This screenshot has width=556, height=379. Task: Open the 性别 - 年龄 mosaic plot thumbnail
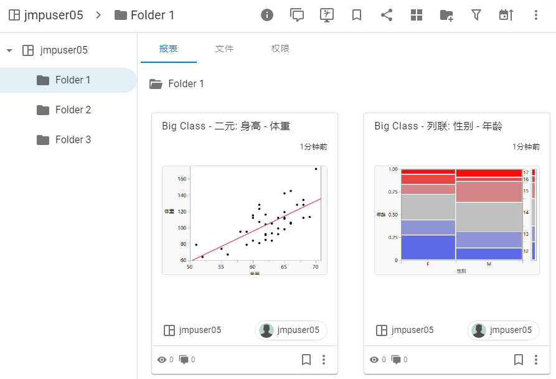456,220
